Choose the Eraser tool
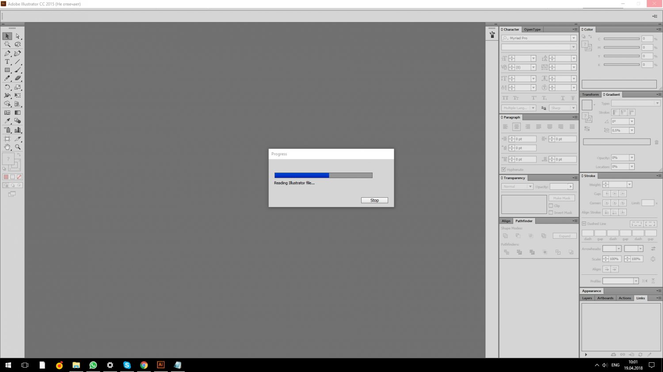This screenshot has height=372, width=663. pyautogui.click(x=18, y=79)
